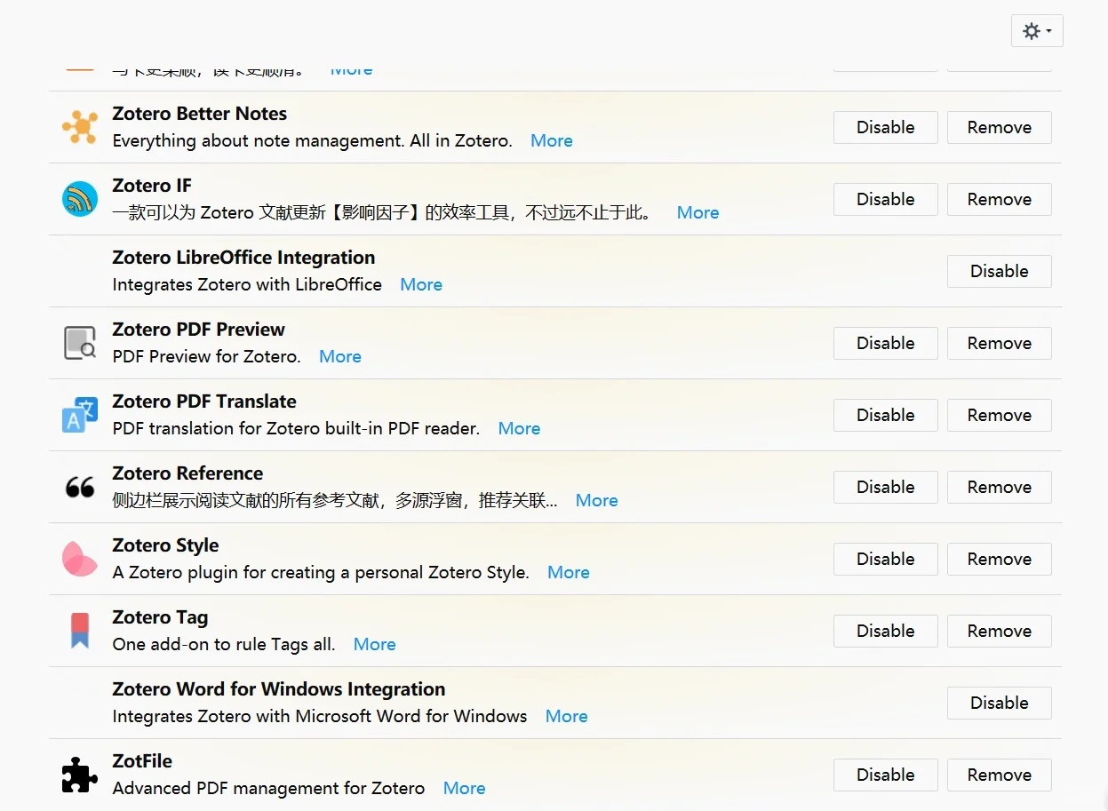Select the Zotero Tag title
The image size is (1108, 811).
160,617
